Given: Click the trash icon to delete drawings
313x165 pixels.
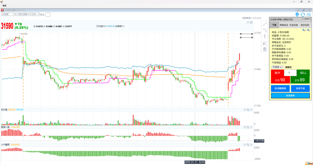Looking at the screenshot, I should (x=265, y=49).
